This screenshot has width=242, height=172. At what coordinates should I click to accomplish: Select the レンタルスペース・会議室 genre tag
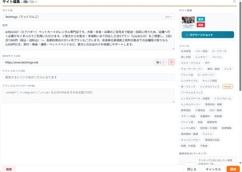195,99
